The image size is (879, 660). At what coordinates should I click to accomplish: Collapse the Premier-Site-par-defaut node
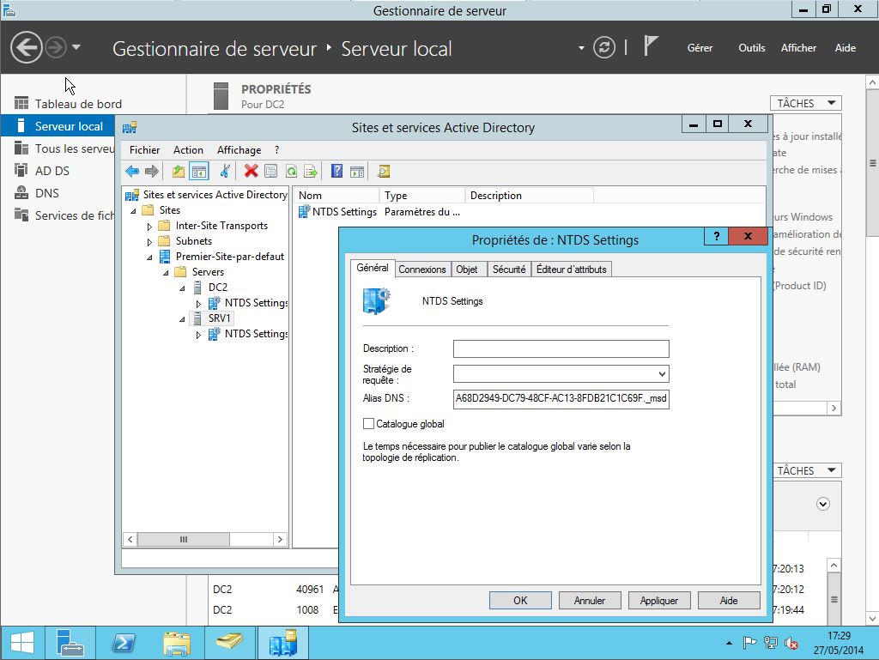[149, 257]
